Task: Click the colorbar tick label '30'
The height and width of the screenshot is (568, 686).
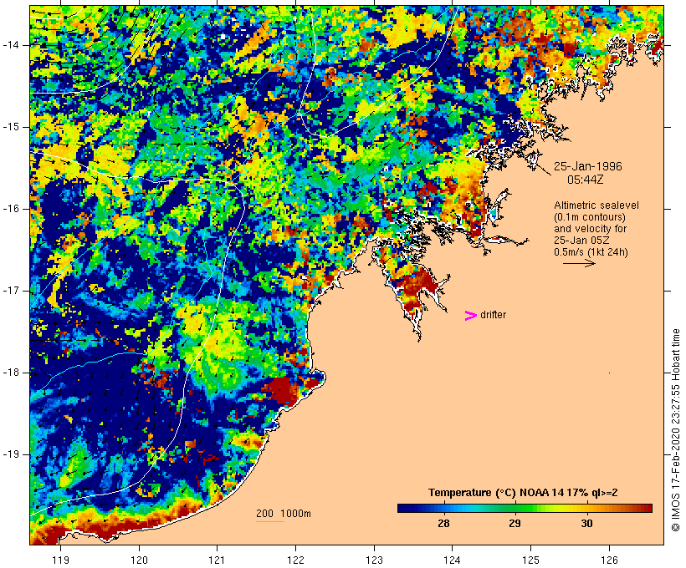Action: [586, 524]
